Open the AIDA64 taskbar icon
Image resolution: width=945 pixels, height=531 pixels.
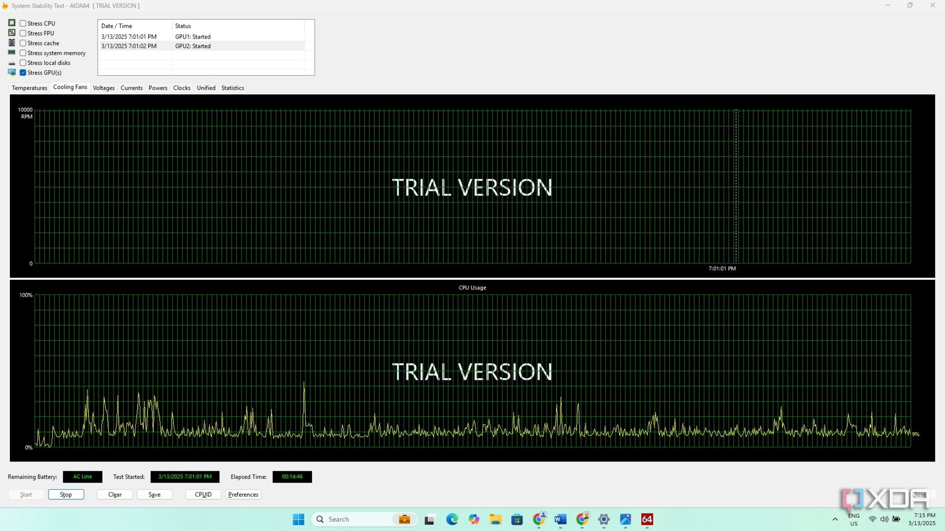pos(647,519)
